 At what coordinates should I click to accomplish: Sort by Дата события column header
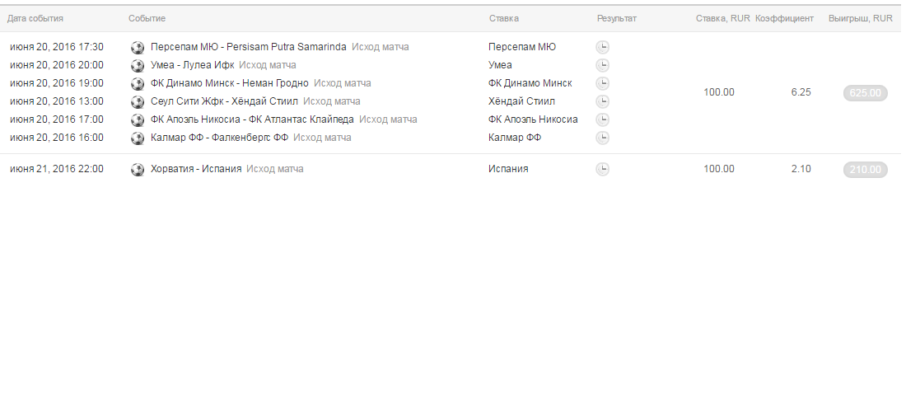pos(35,18)
